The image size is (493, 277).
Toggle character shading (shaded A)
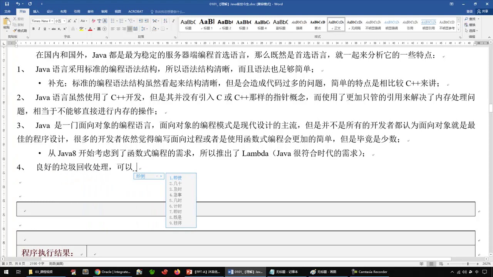[x=99, y=29]
